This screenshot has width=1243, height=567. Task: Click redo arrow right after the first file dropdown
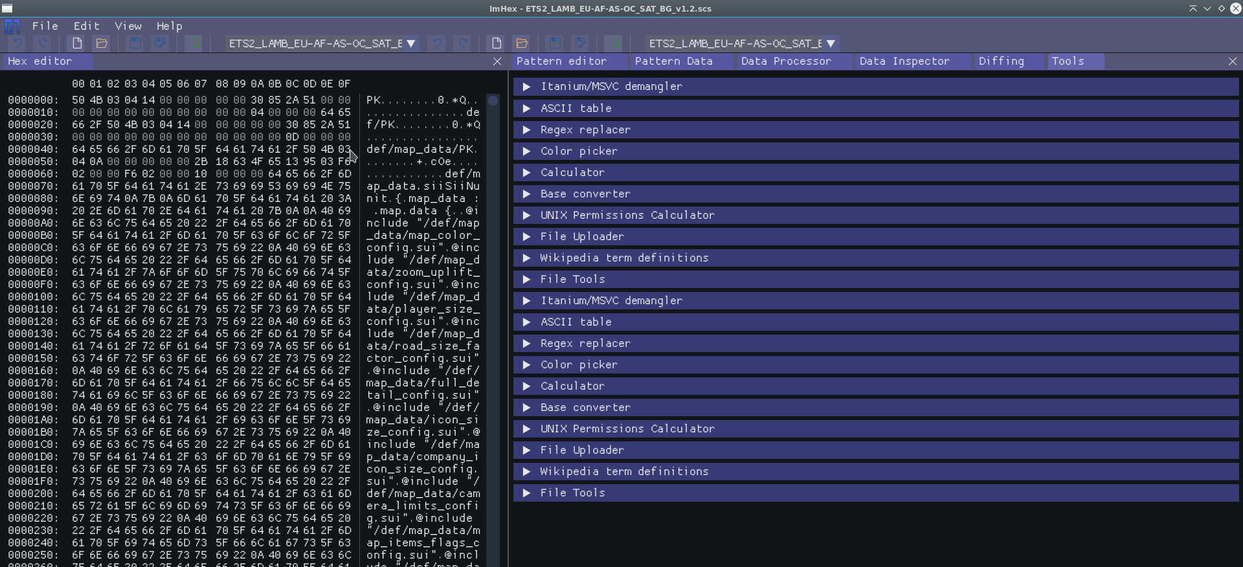coord(463,43)
